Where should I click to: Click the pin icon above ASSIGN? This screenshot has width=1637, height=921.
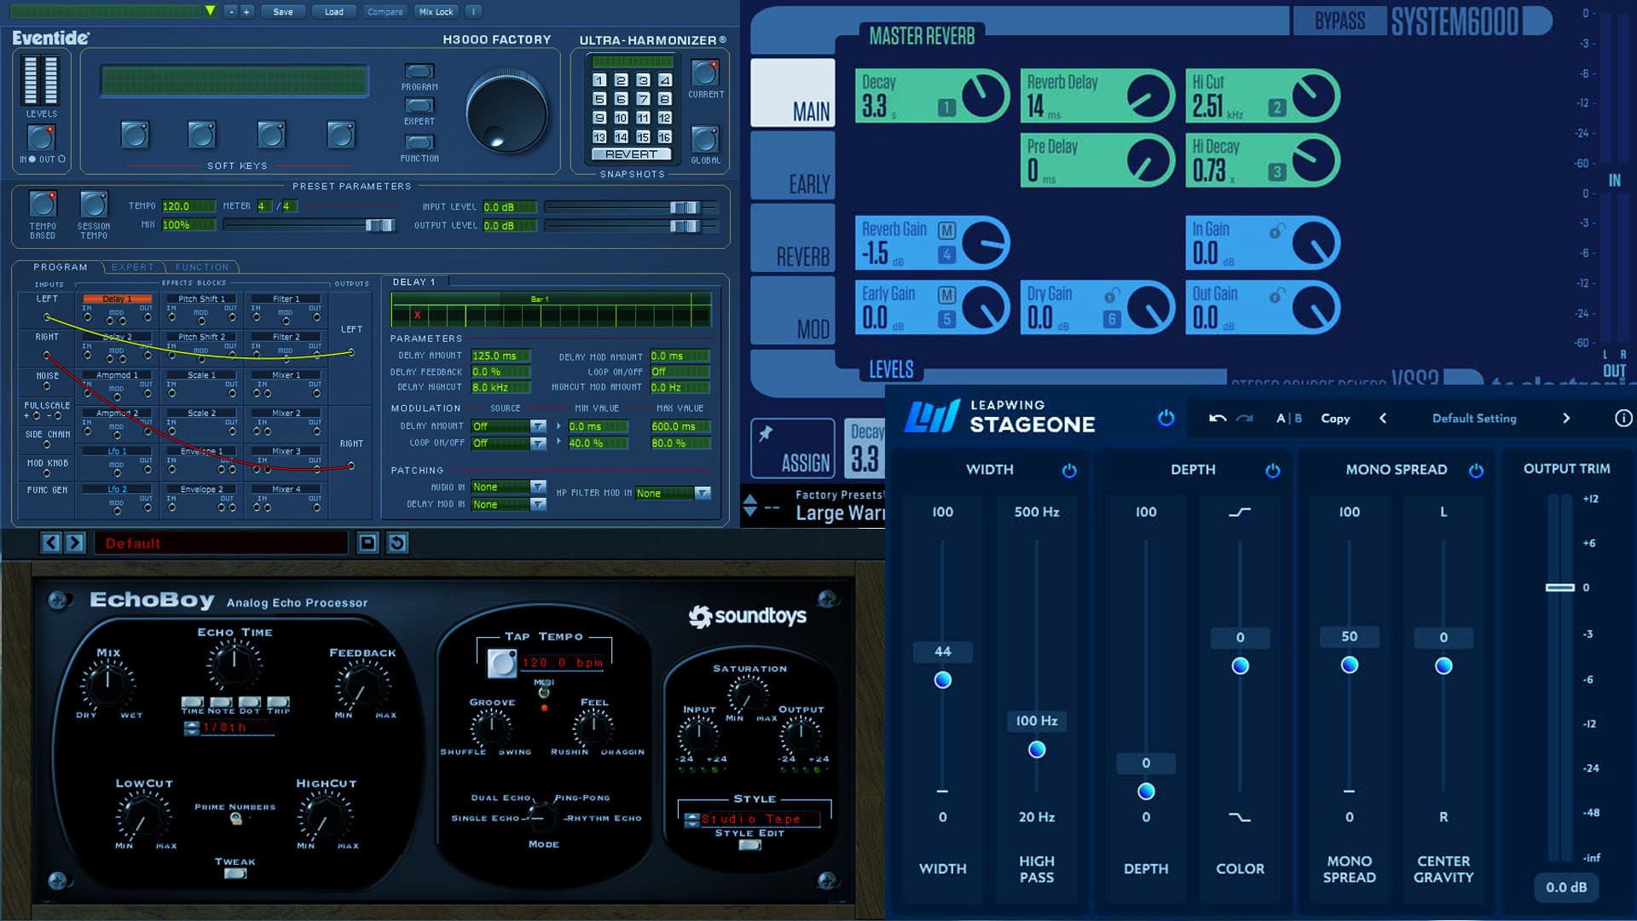pyautogui.click(x=766, y=434)
